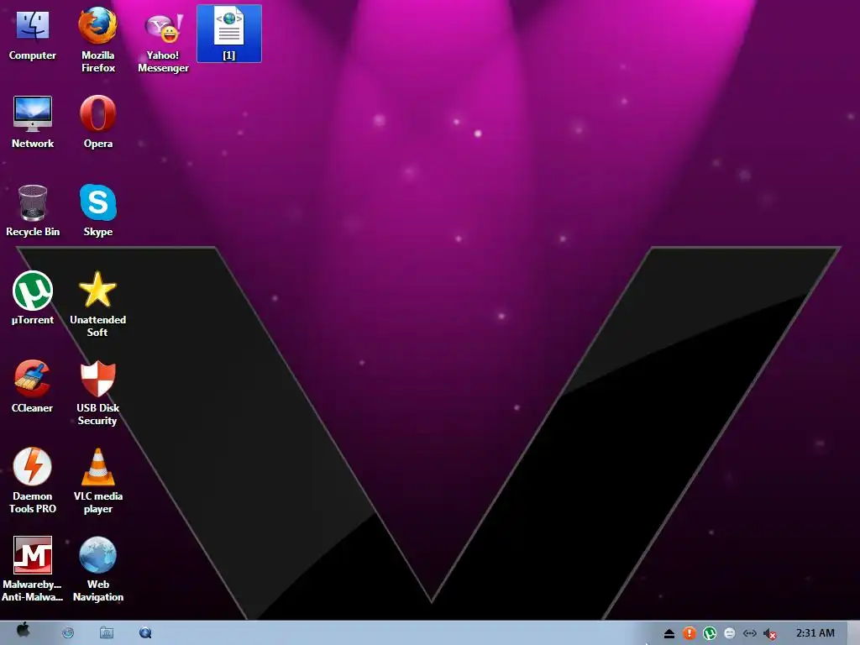860x645 pixels.
Task: Open Yahoo! Messenger shortcut
Action: point(163,43)
